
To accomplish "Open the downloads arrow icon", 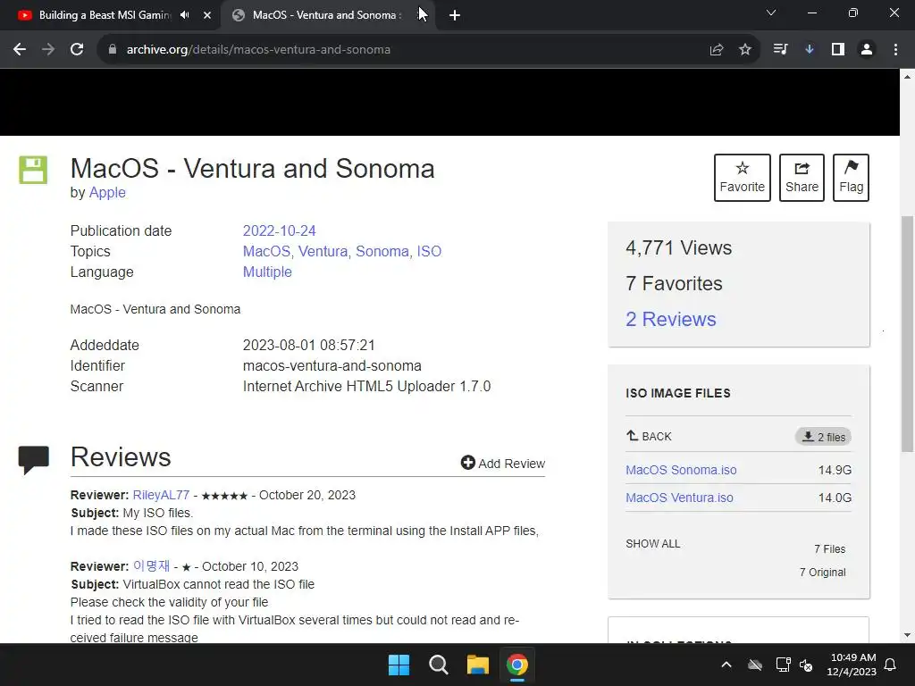I will (x=810, y=50).
